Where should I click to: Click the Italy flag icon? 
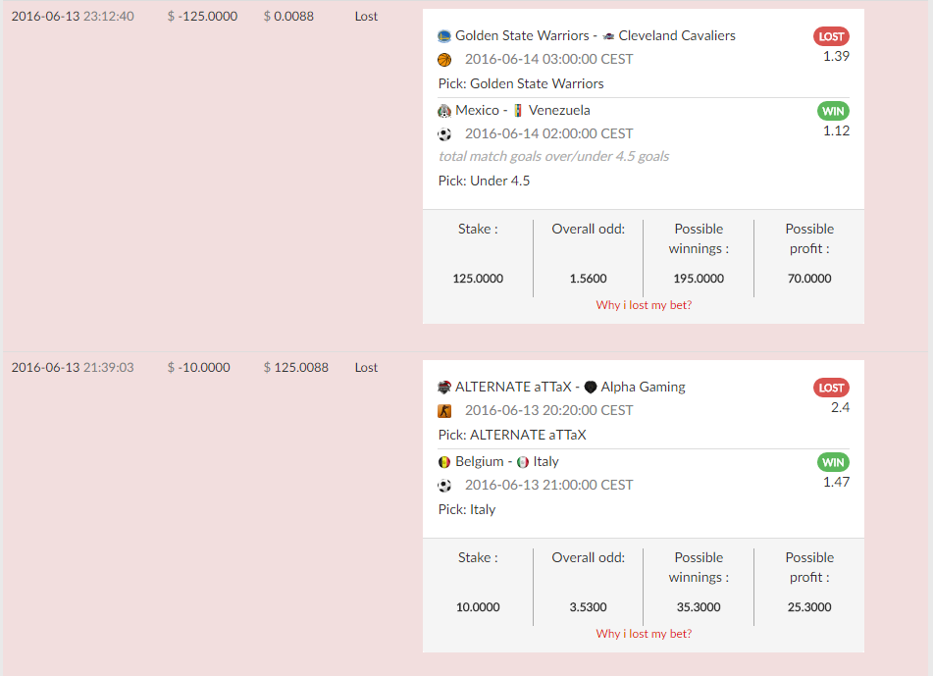tap(523, 462)
